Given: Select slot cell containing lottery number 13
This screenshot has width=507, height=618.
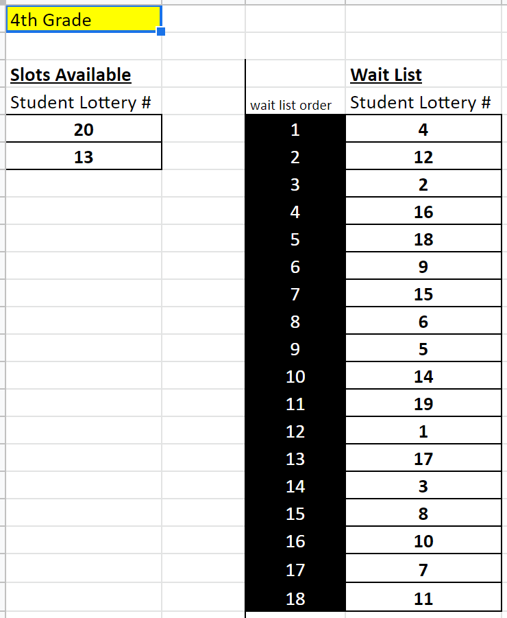Looking at the screenshot, I should click(x=84, y=156).
